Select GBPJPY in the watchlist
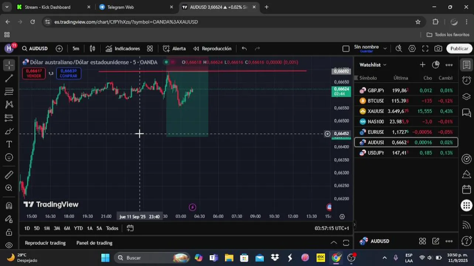The height and width of the screenshot is (266, 474). 406,91
